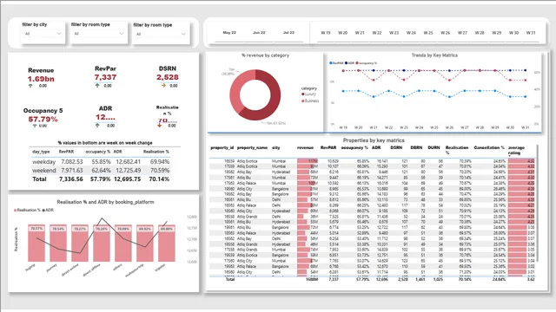Sort by revenue column header
Image resolution: width=556 pixels, height=312 pixels.
coord(305,147)
